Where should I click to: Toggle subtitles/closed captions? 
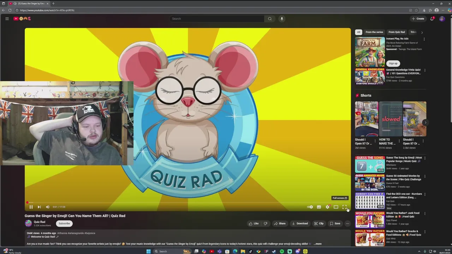pyautogui.click(x=319, y=207)
